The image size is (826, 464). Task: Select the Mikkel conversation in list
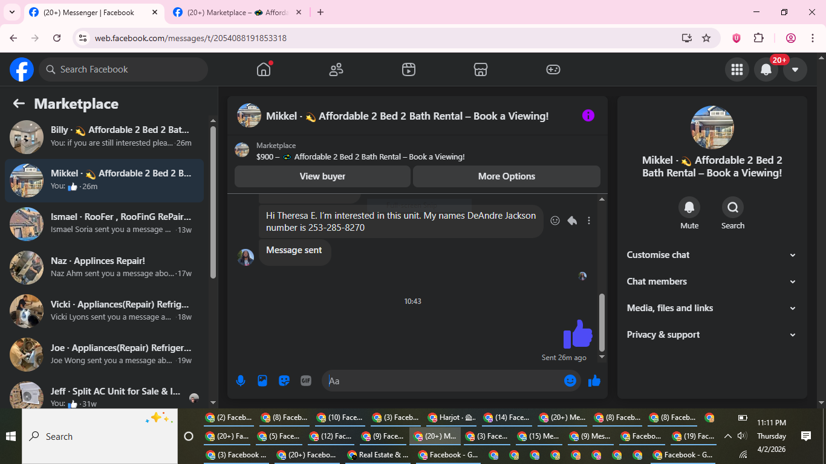coord(104,180)
